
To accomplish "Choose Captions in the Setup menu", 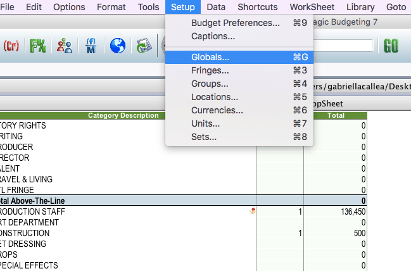I will (213, 36).
